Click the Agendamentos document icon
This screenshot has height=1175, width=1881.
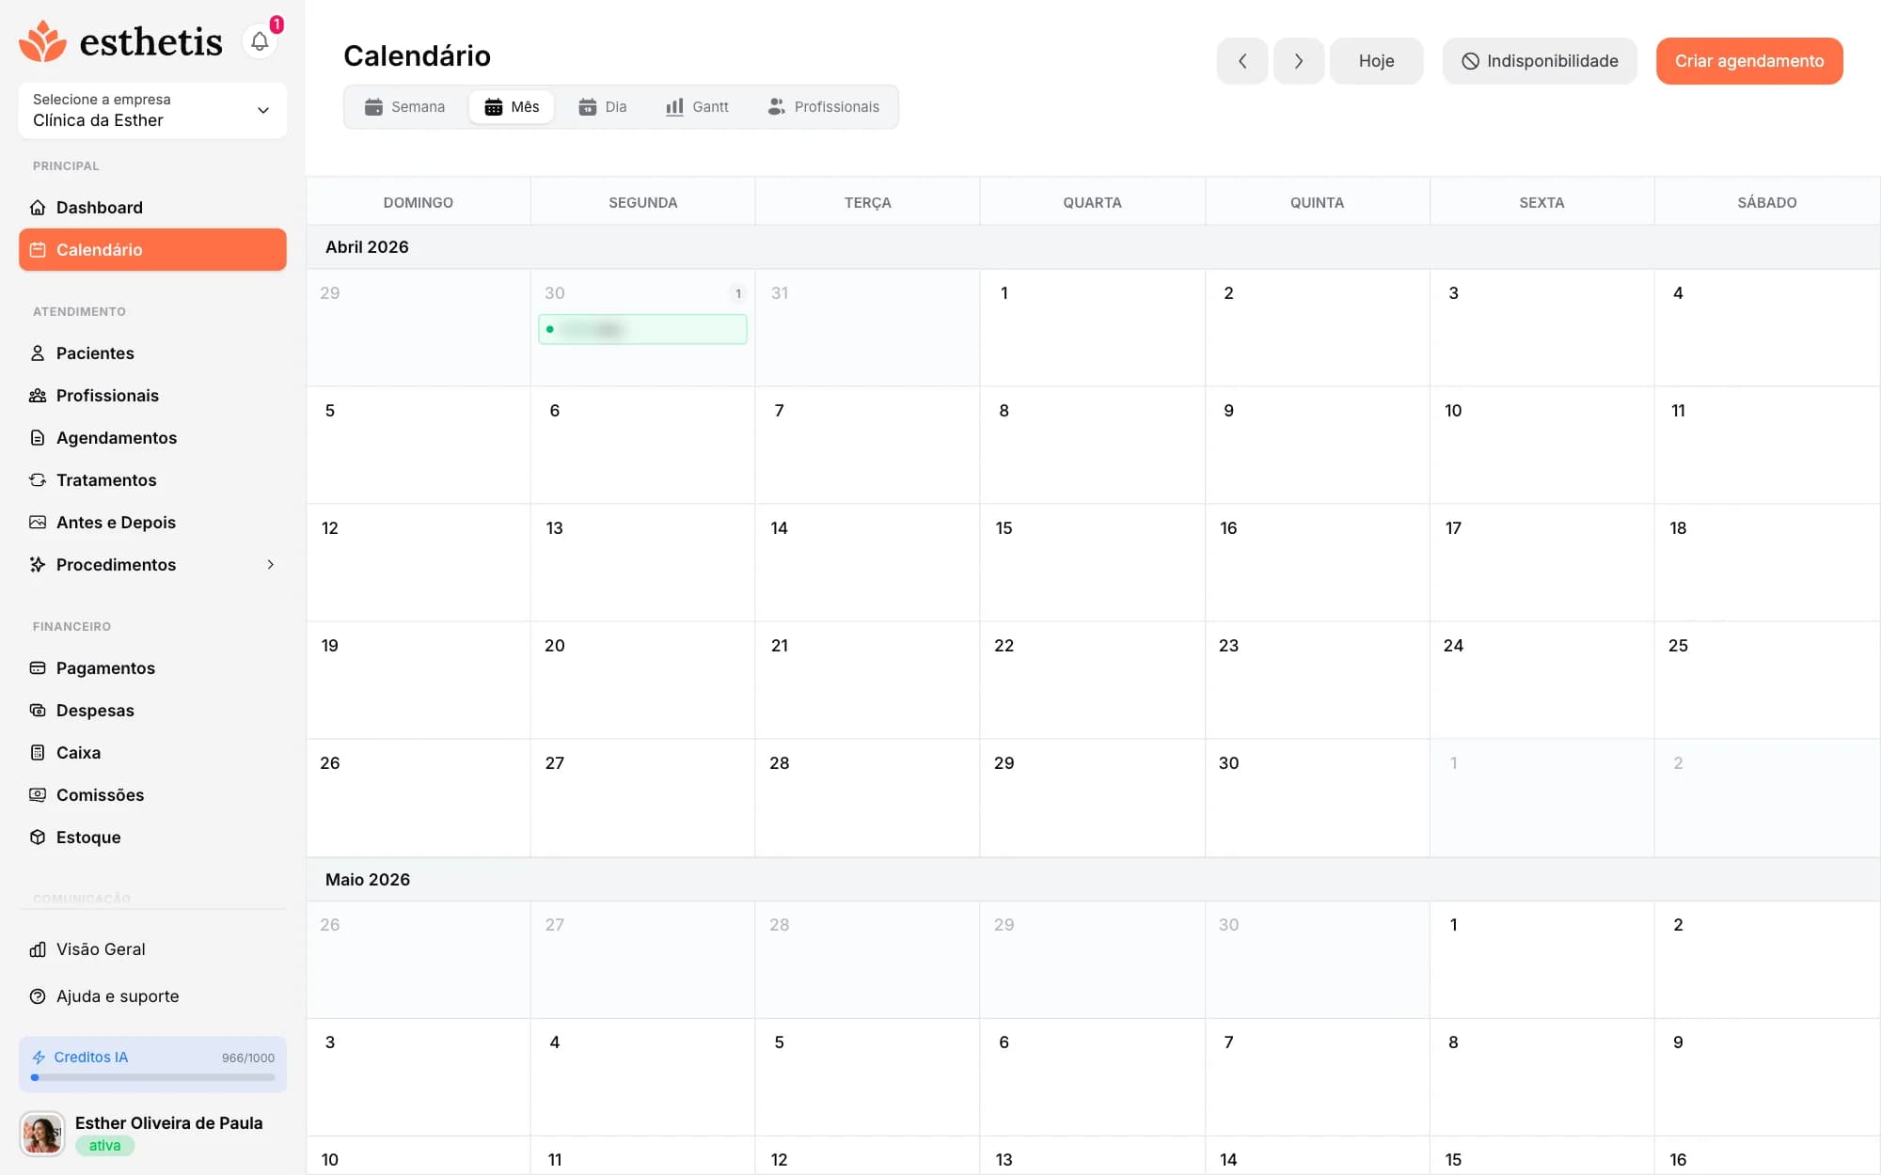coord(38,438)
